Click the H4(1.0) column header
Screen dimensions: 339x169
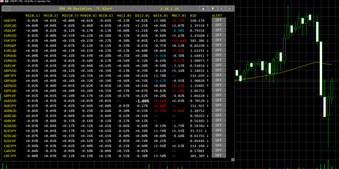(x=124, y=16)
